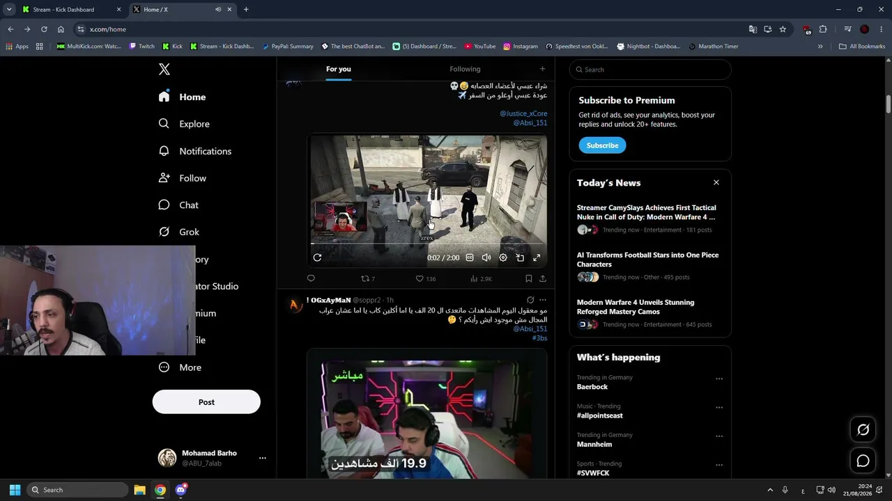Image resolution: width=892 pixels, height=501 pixels.
Task: Open more options on OGxAyMaN post
Action: pos(543,300)
